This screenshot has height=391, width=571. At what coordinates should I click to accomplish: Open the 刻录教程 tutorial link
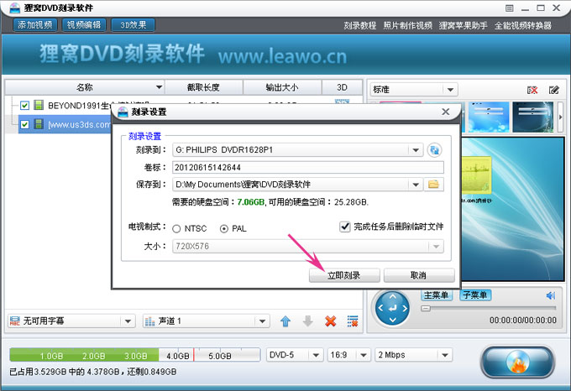pyautogui.click(x=359, y=25)
